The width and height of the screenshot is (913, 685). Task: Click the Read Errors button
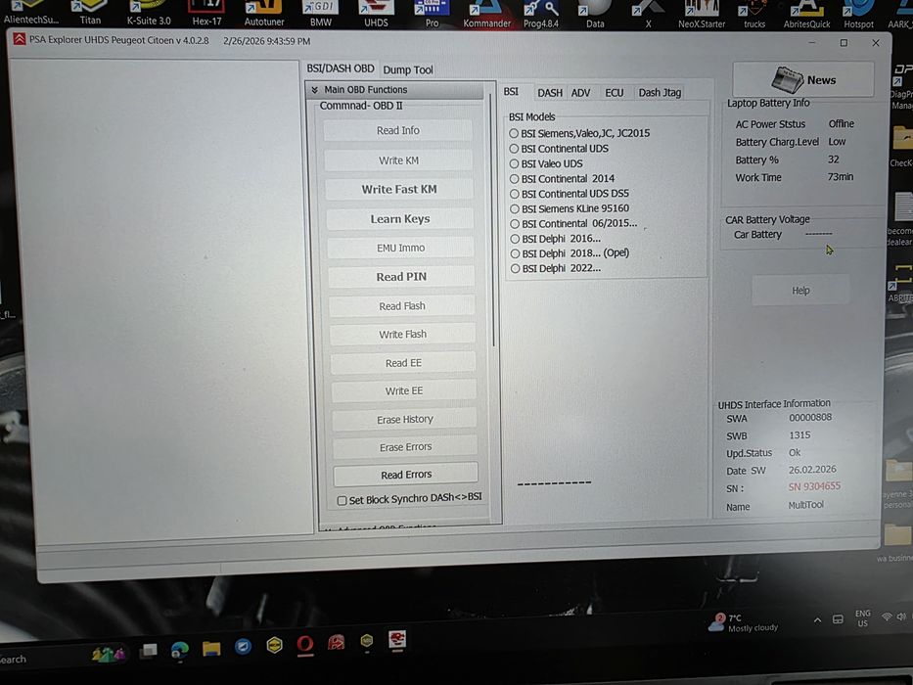pos(406,475)
